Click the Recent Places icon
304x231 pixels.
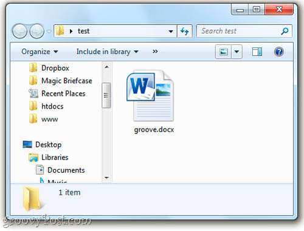point(33,93)
